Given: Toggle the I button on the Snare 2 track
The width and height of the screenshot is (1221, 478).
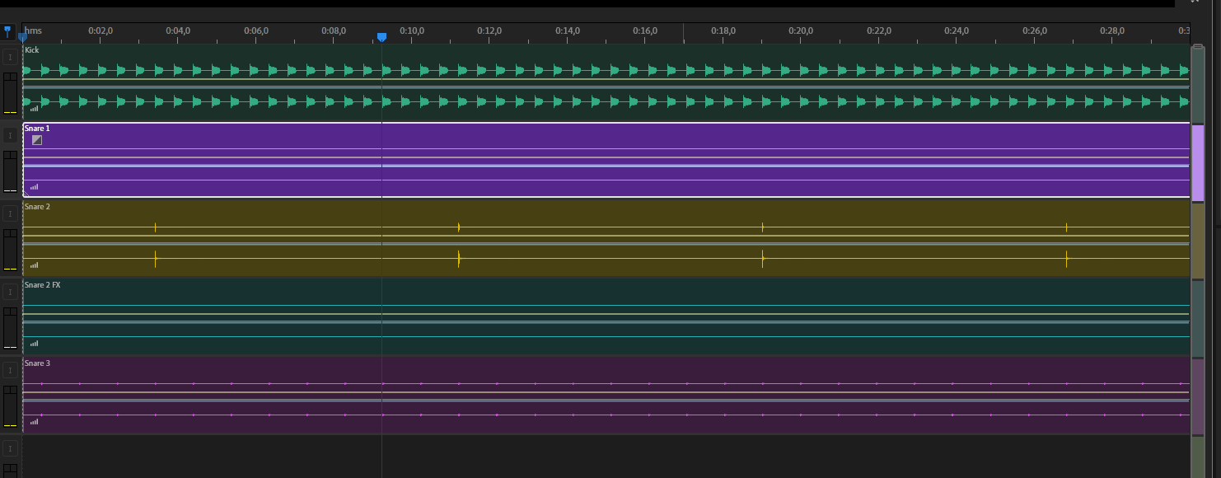Looking at the screenshot, I should [x=10, y=213].
